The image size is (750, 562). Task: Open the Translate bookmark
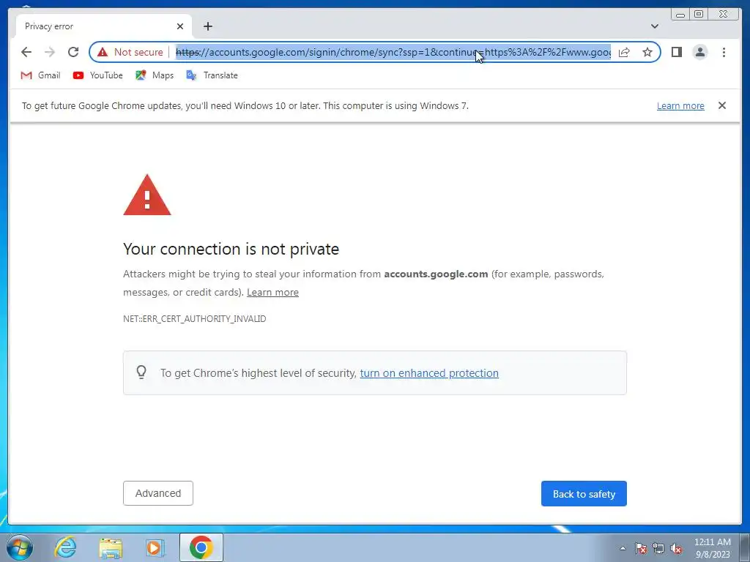(x=212, y=75)
